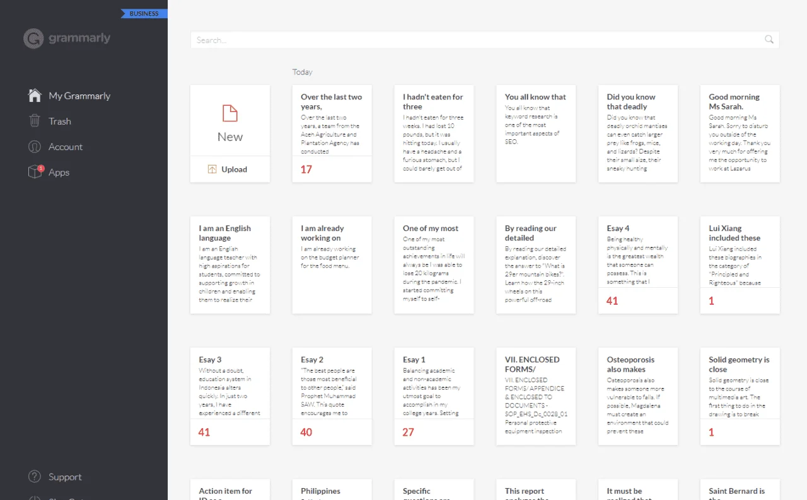Open the 'Solid geometry is close' document
This screenshot has height=500, width=807.
tap(741, 397)
